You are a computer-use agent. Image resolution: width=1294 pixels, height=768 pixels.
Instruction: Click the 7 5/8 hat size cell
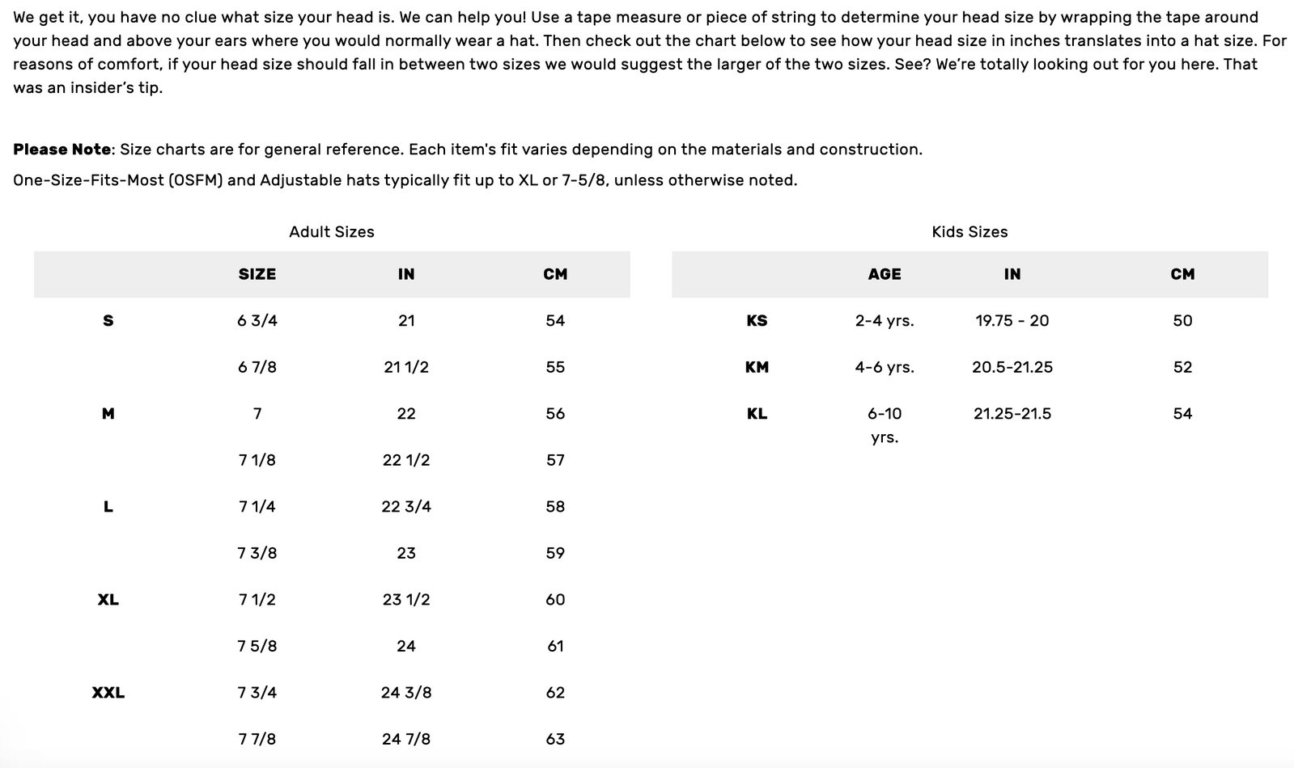click(x=257, y=646)
